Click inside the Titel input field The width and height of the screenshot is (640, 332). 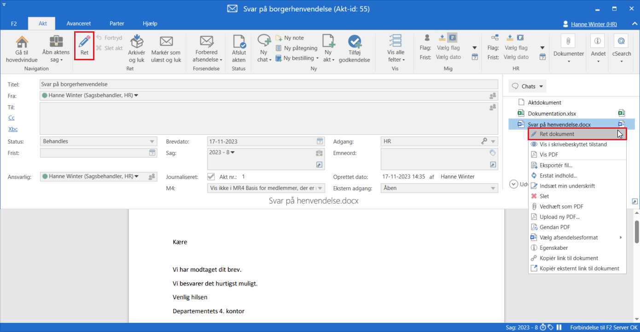click(269, 84)
